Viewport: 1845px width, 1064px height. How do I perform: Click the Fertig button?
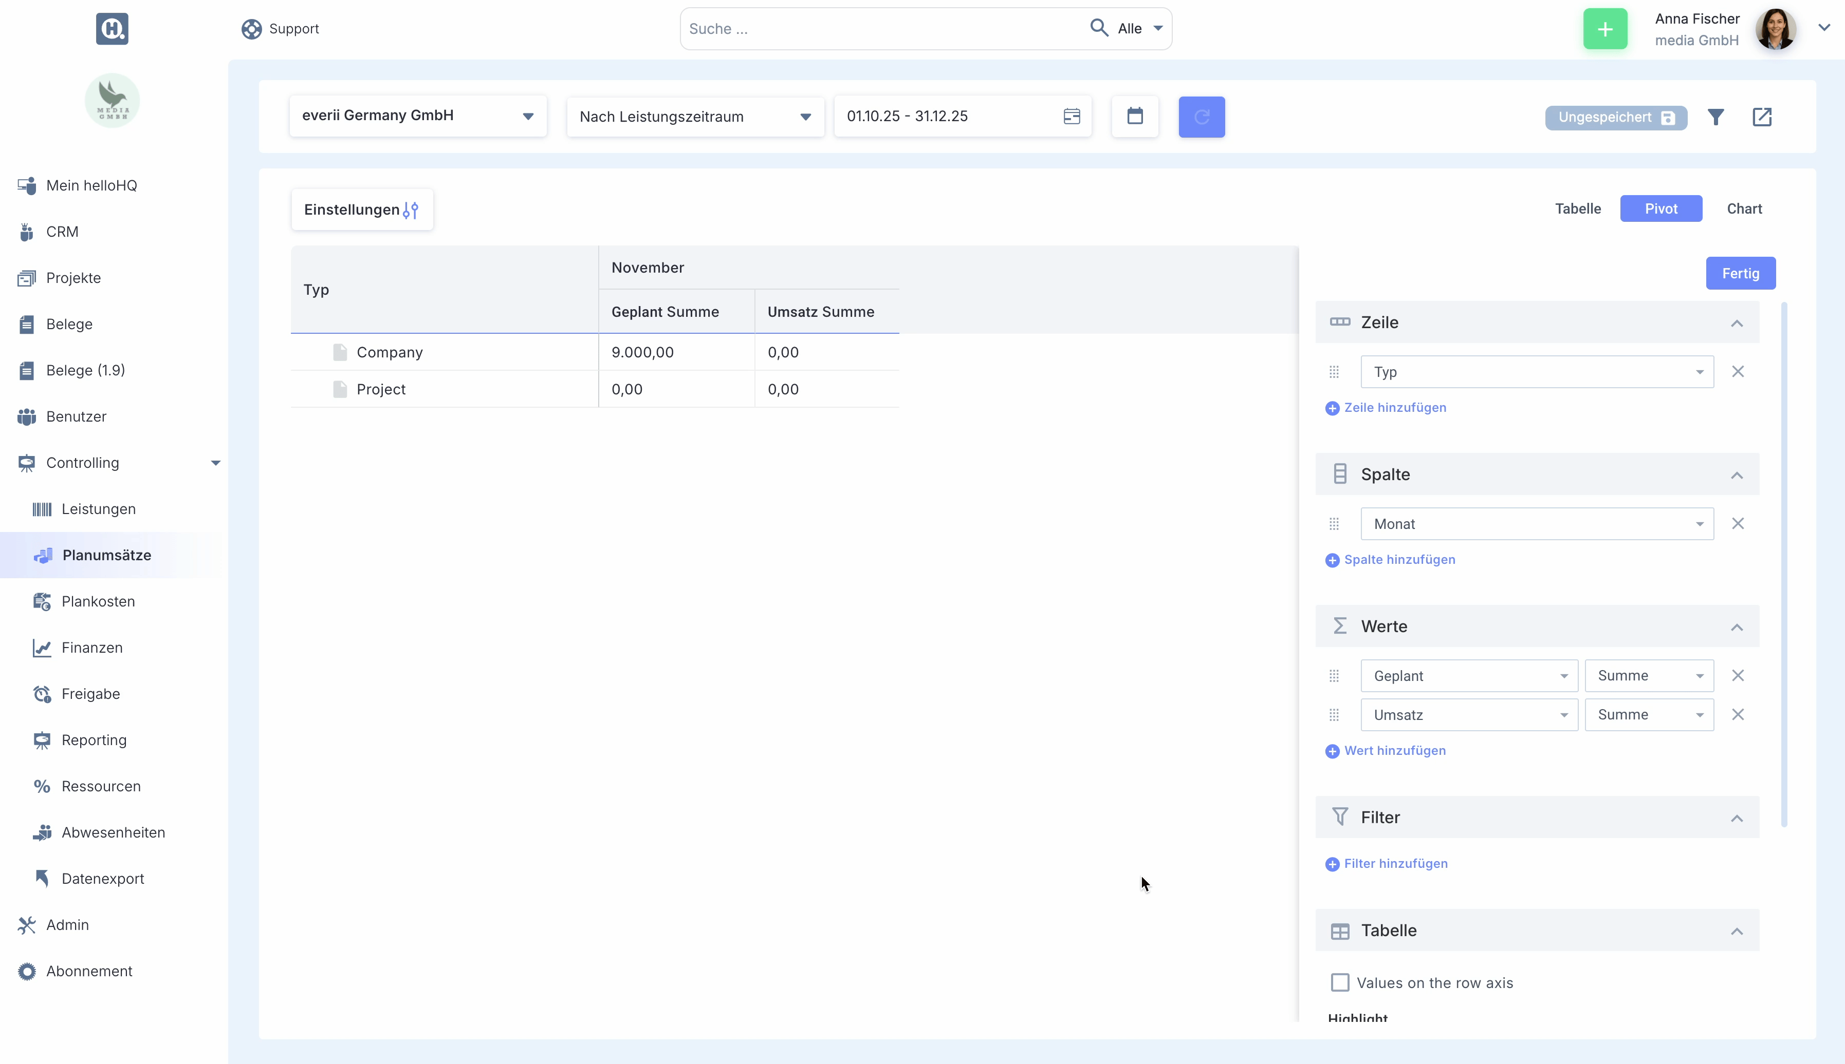(x=1740, y=273)
